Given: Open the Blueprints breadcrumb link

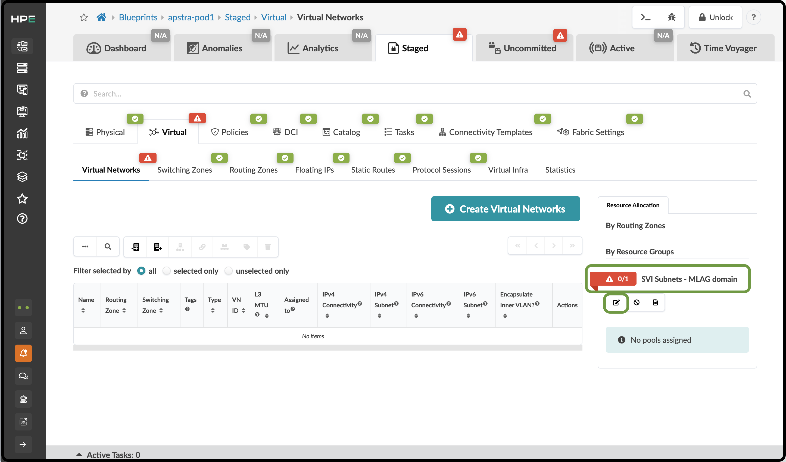Looking at the screenshot, I should [x=138, y=17].
